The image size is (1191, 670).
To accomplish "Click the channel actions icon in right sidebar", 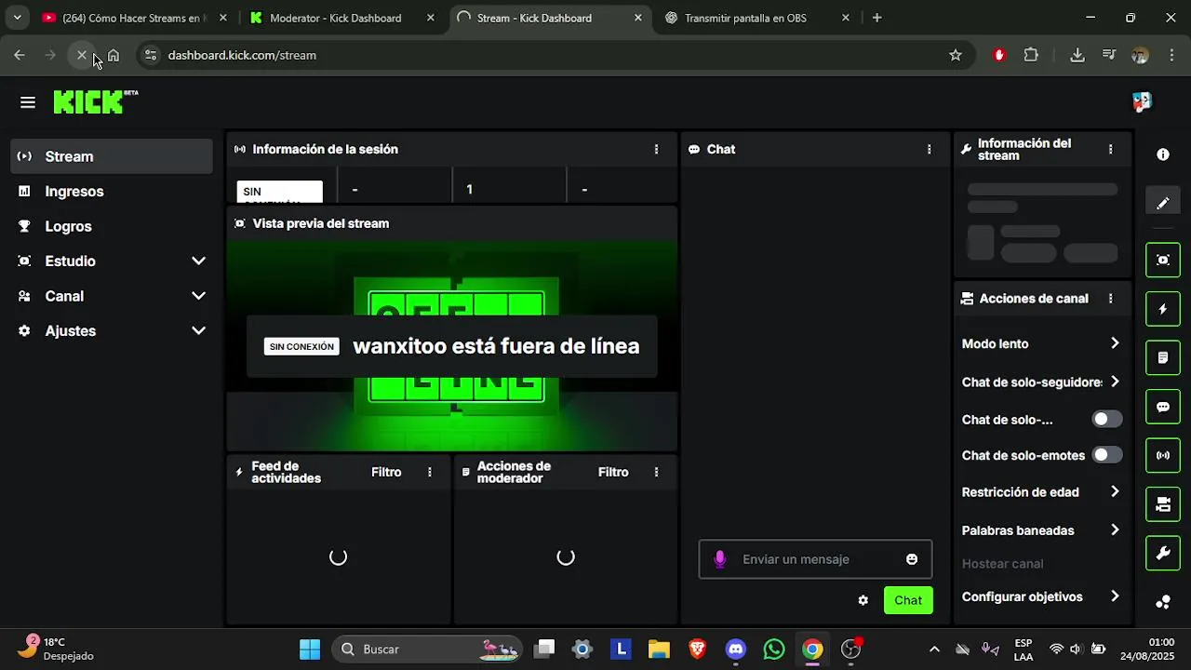I will [1163, 504].
